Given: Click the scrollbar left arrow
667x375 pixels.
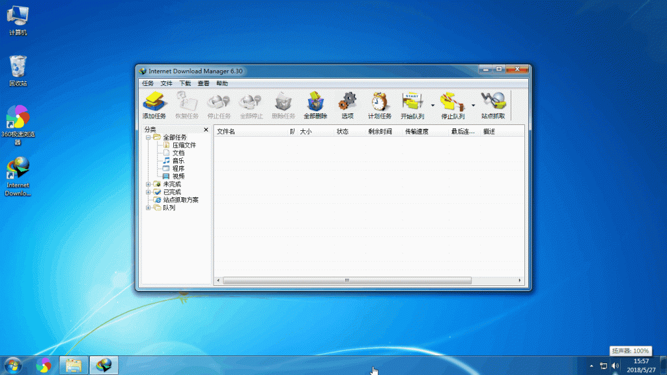Looking at the screenshot, I should pos(218,281).
